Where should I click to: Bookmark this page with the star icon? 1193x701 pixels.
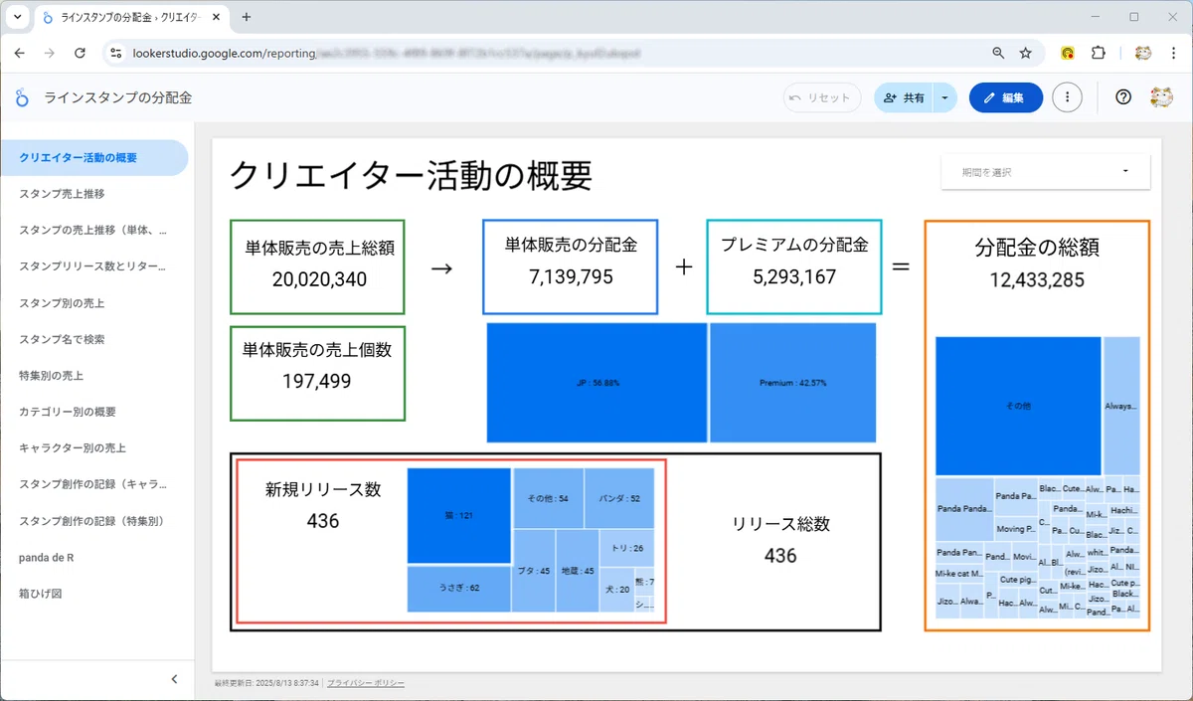click(x=1025, y=53)
